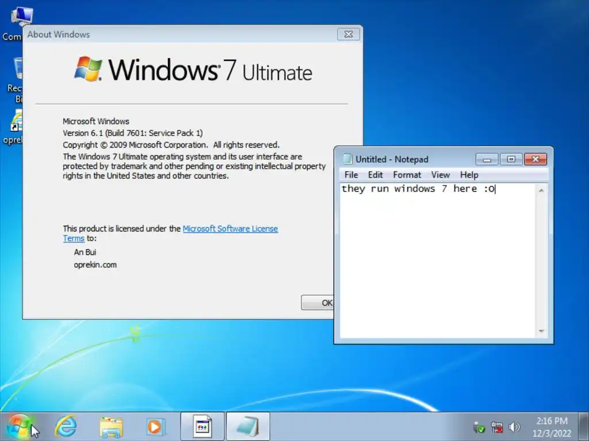Open Notepad Help menu
Viewport: 589px width, 441px height.
tap(469, 175)
